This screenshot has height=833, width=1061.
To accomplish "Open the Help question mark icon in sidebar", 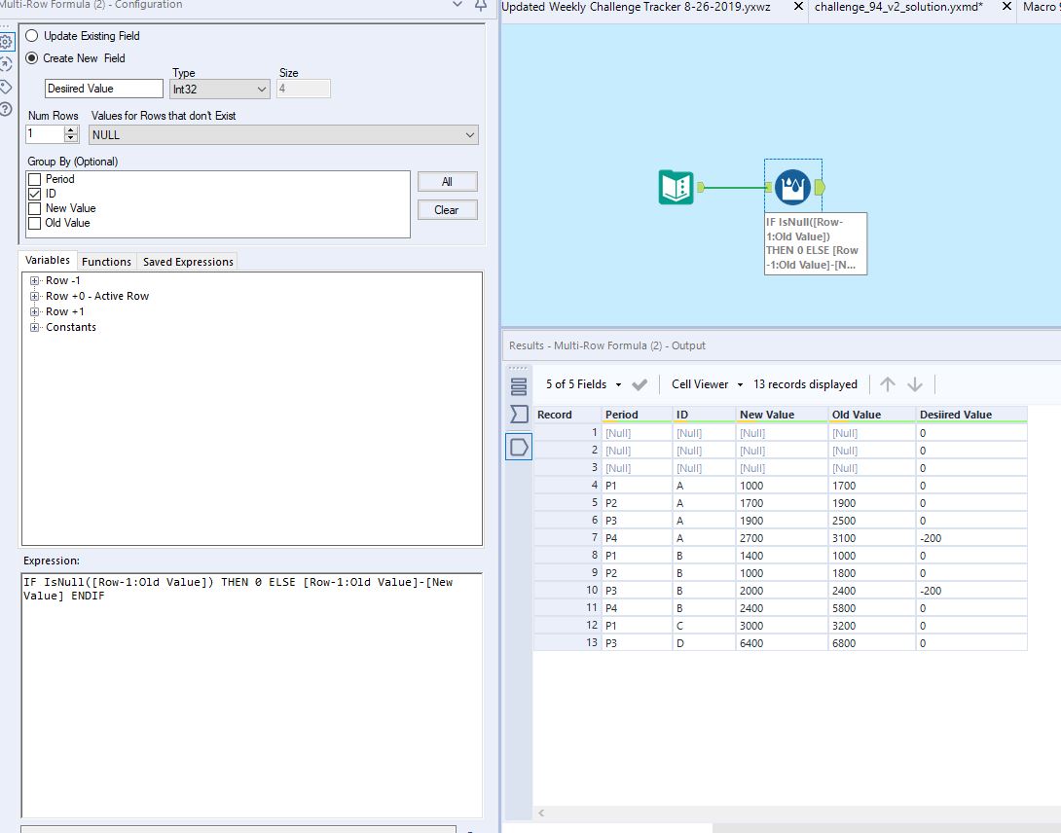I will pos(7,104).
